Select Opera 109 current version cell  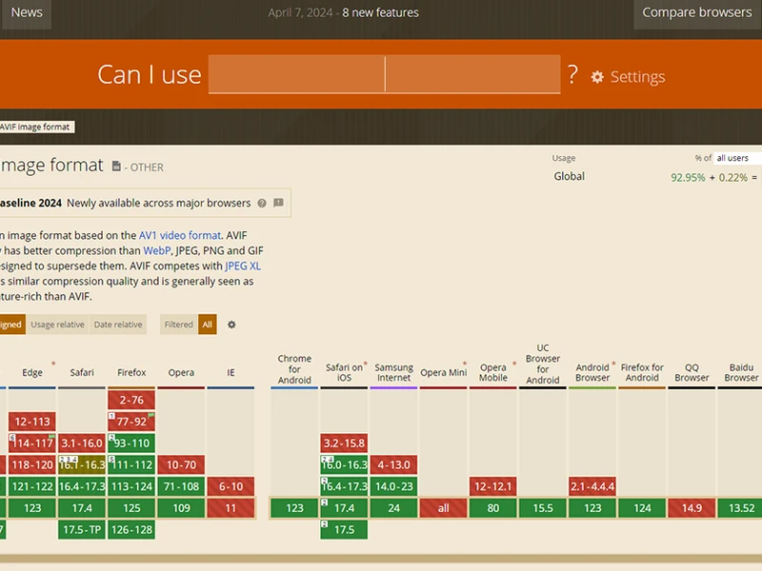pos(181,508)
